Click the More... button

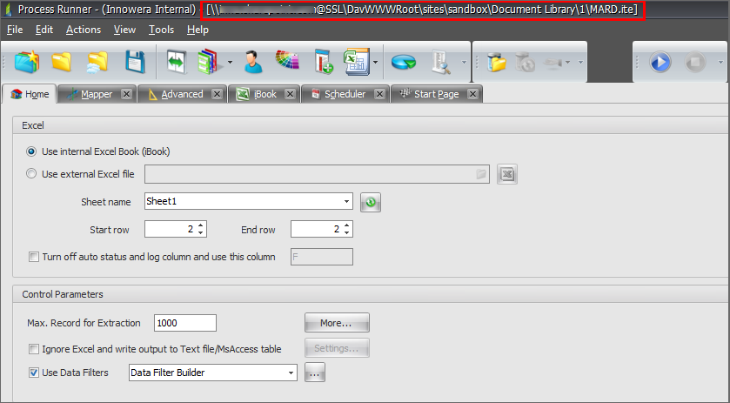click(337, 323)
